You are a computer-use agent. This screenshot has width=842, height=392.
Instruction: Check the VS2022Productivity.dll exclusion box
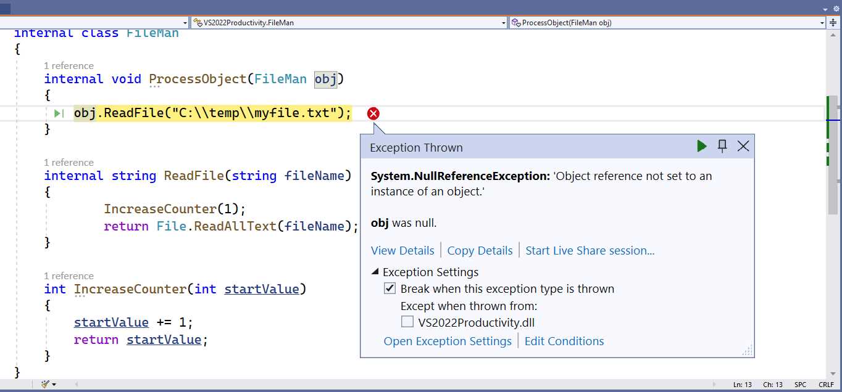point(407,321)
